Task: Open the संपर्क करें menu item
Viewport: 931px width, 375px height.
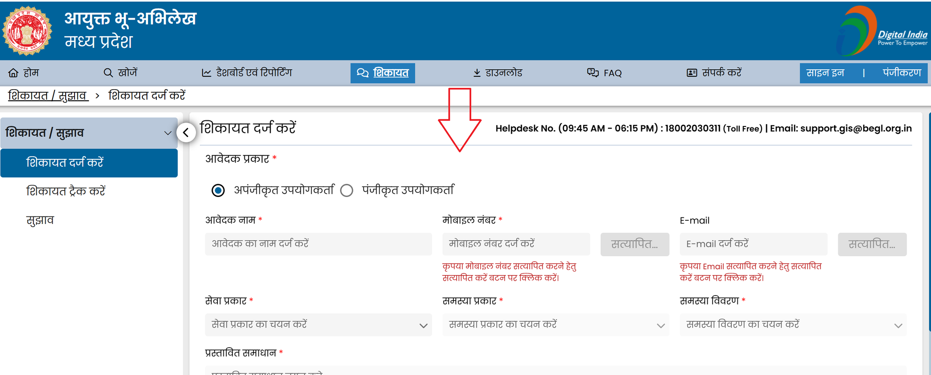Action: coord(715,73)
